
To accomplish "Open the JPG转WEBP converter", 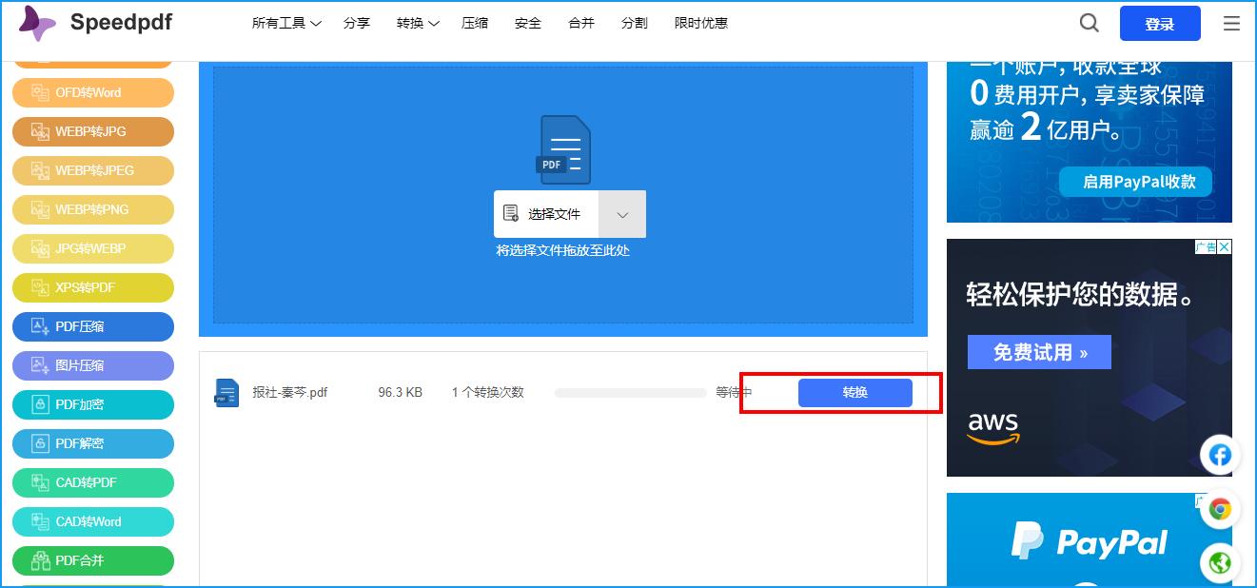I will pyautogui.click(x=92, y=248).
